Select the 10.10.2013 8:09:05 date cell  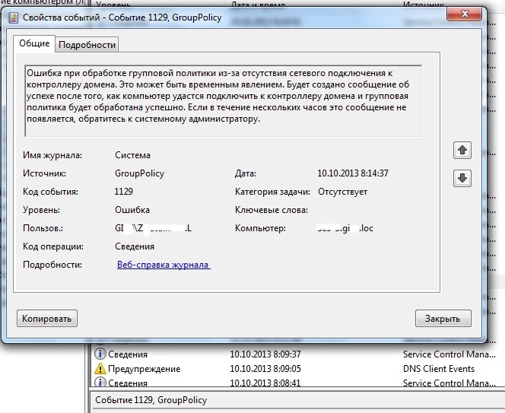click(x=265, y=369)
